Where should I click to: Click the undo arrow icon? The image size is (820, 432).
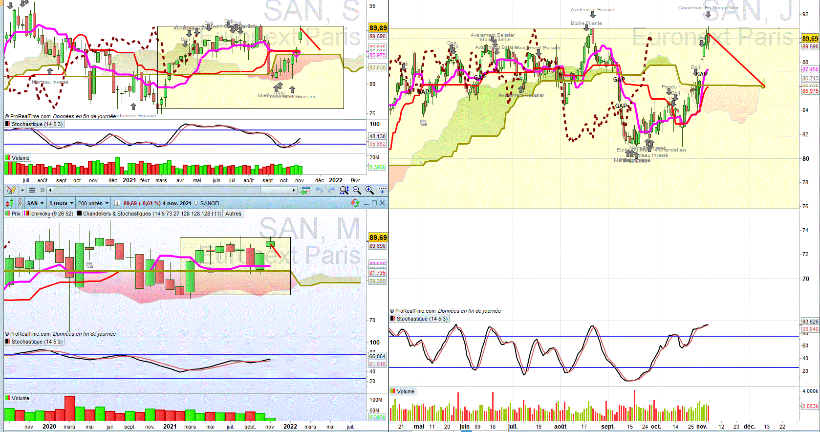coord(319,190)
